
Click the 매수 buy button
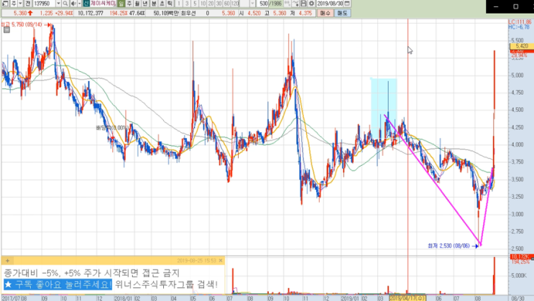tap(326, 13)
